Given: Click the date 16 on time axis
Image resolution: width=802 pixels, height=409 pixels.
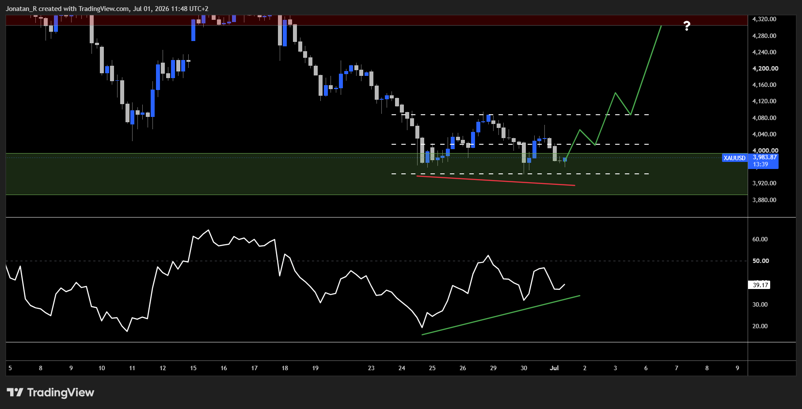Looking at the screenshot, I should pos(224,368).
